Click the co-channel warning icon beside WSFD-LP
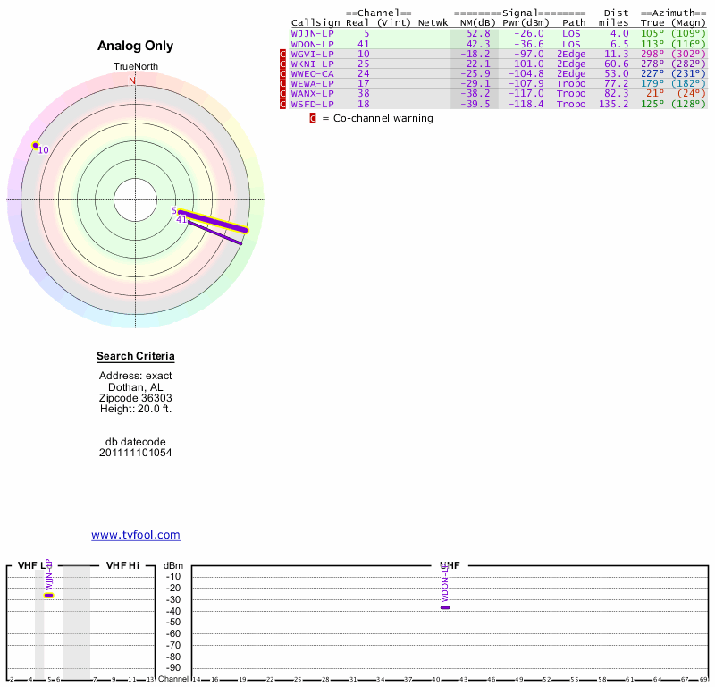The height and width of the screenshot is (687, 715). point(283,105)
